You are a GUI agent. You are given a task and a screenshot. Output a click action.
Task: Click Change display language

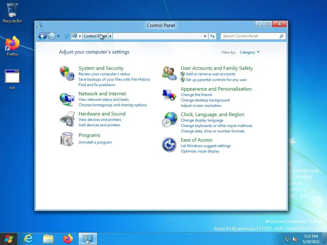202,120
